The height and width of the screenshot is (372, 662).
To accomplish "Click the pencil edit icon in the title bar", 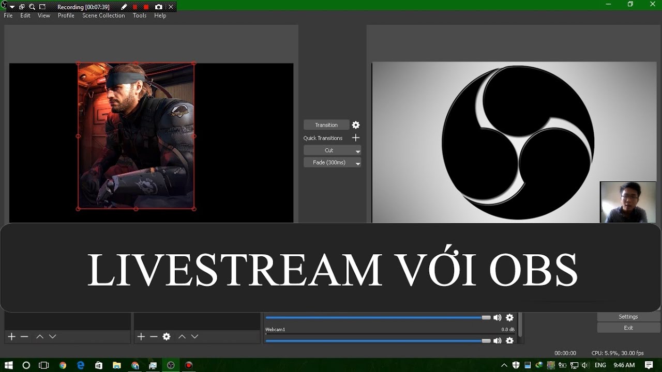I will 123,7.
